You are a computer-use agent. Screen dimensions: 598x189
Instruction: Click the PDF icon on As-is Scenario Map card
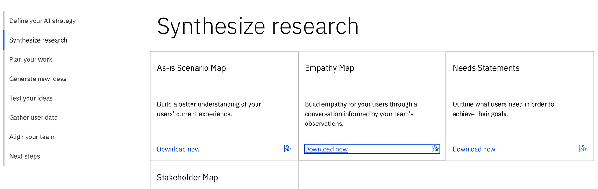tap(287, 149)
